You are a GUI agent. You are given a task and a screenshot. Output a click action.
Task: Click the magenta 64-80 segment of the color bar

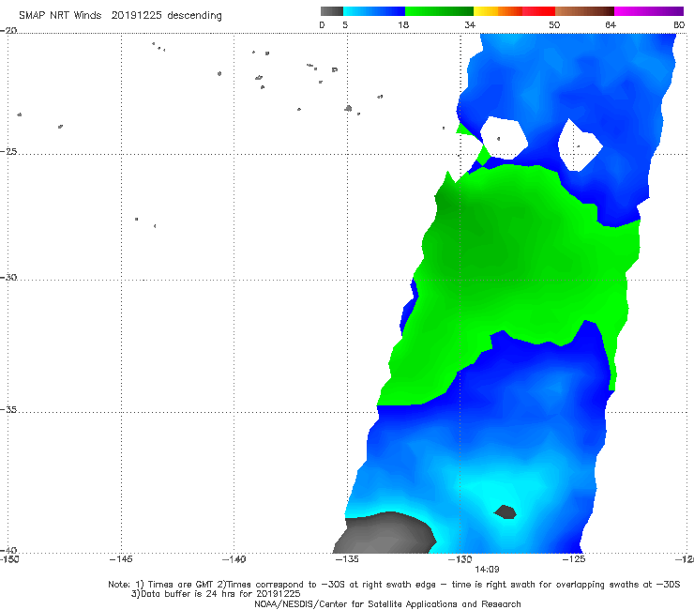coord(649,11)
